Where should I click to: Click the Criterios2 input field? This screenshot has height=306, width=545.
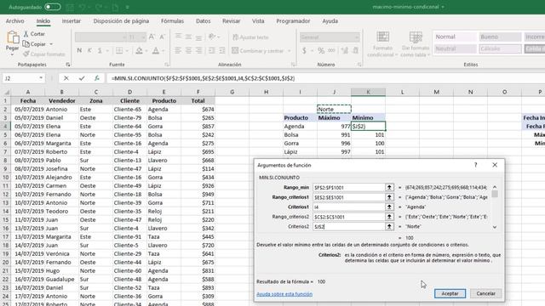coord(348,226)
